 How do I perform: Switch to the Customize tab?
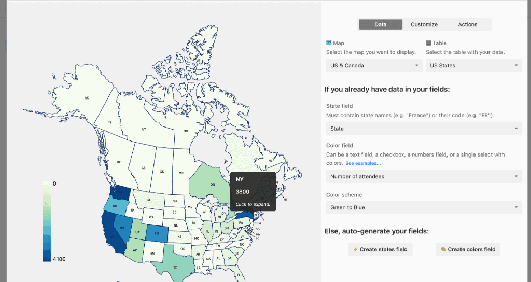click(x=424, y=24)
